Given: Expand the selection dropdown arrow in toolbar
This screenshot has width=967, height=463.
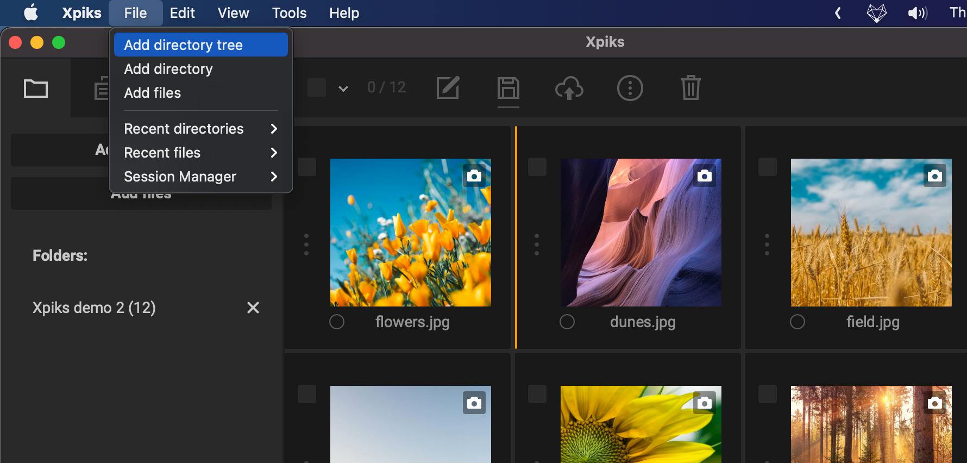Looking at the screenshot, I should [343, 89].
